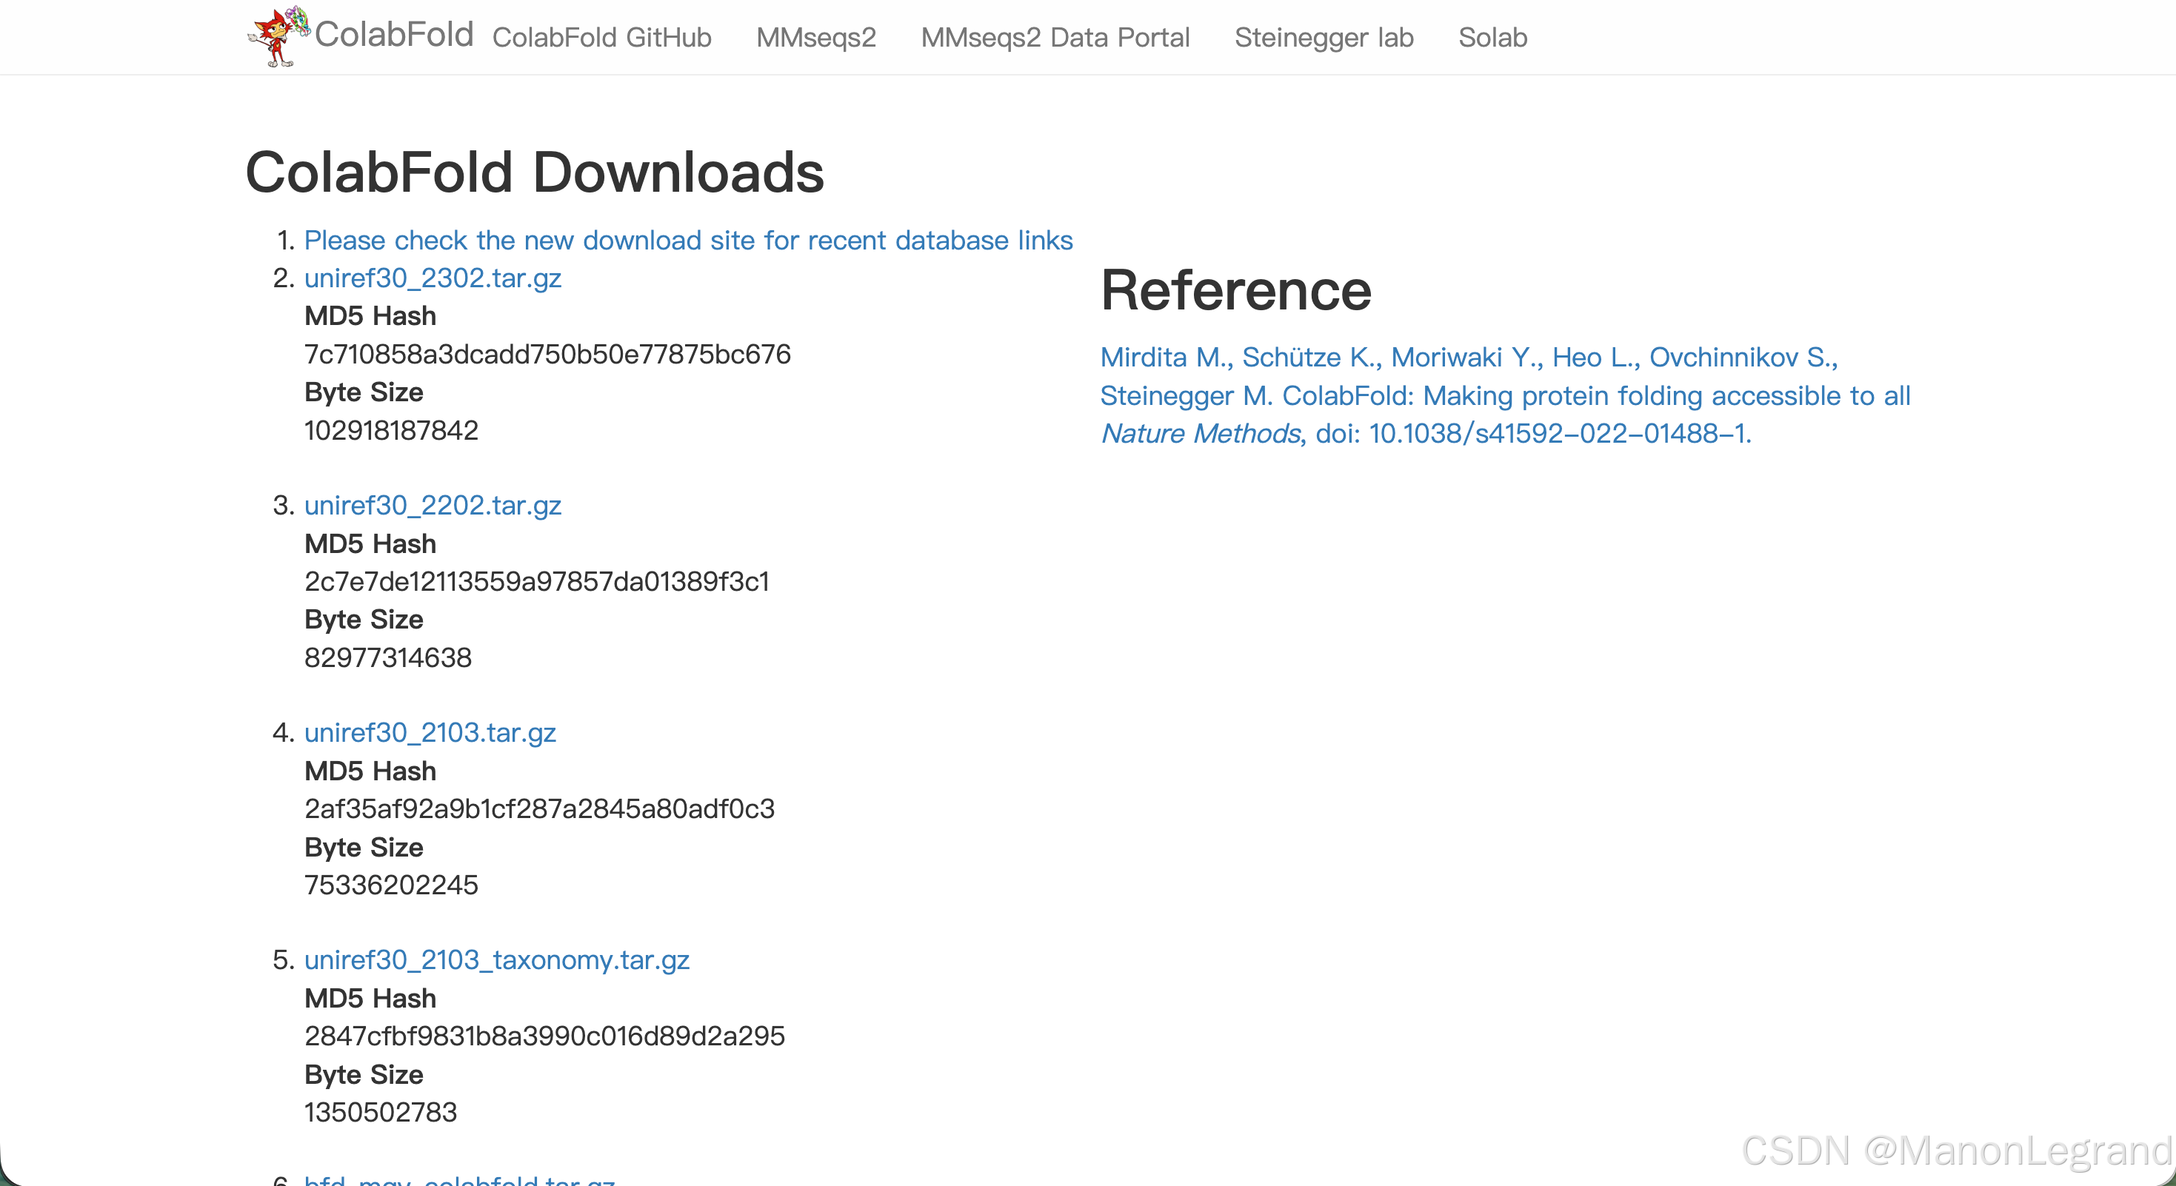Select MD5 hash 7c710858a3dcadd750b50e77875bc676

[x=547, y=355]
